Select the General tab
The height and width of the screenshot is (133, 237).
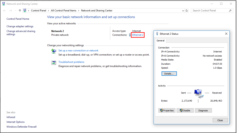pos(160,41)
